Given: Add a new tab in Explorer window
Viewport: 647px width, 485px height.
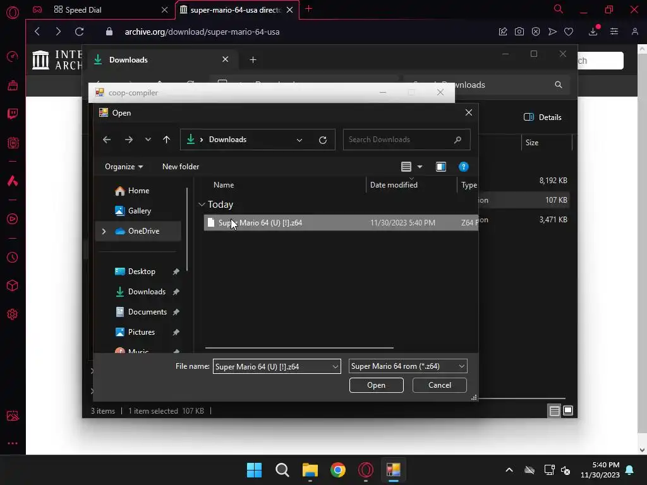Looking at the screenshot, I should click(253, 60).
